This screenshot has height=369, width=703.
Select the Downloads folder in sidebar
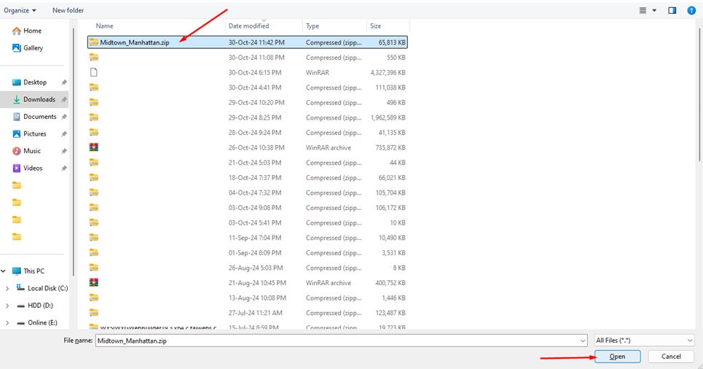pyautogui.click(x=39, y=99)
